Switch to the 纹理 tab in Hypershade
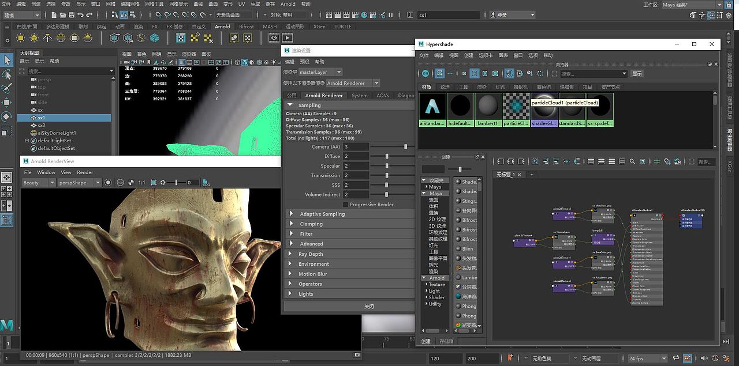The image size is (739, 366). (445, 87)
